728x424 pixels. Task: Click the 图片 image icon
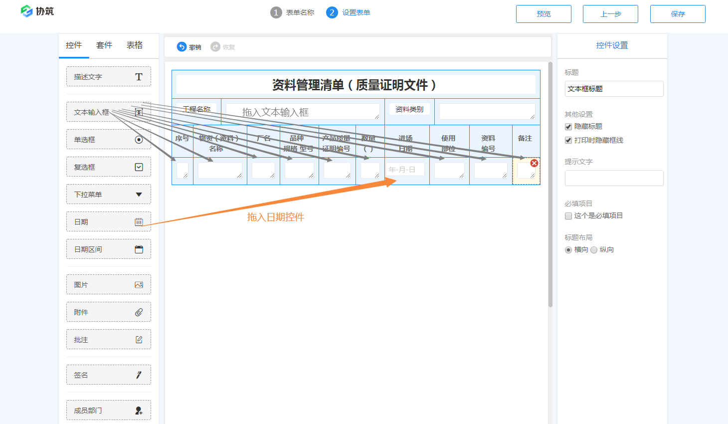139,285
